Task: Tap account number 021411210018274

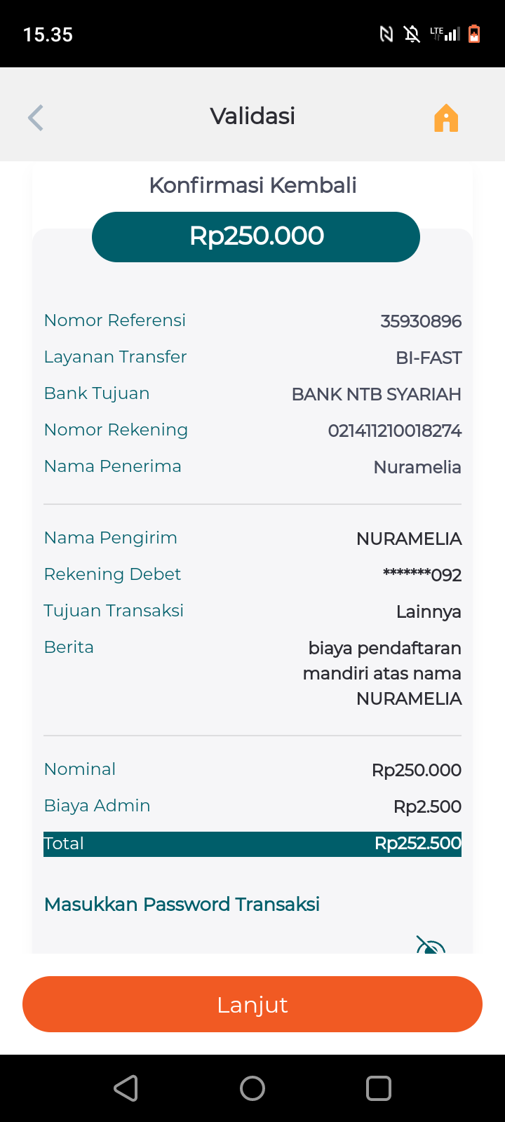Action: click(x=394, y=431)
